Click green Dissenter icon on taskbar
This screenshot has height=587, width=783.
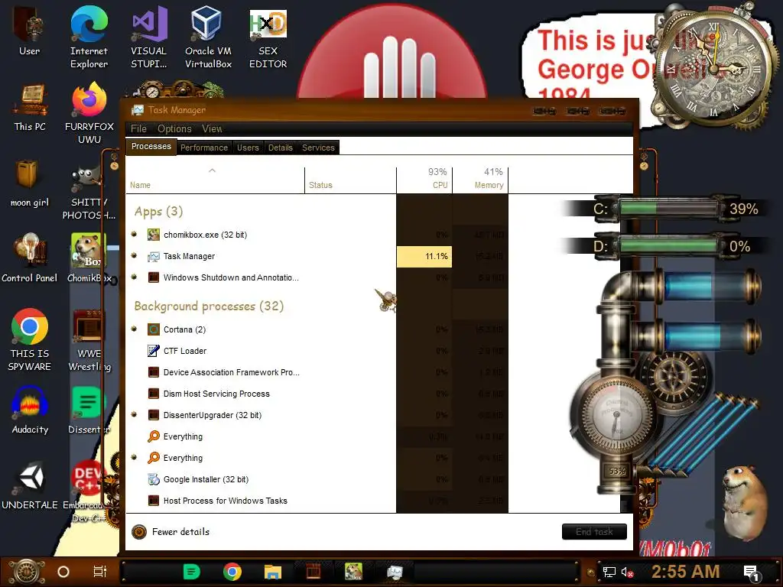coord(191,572)
